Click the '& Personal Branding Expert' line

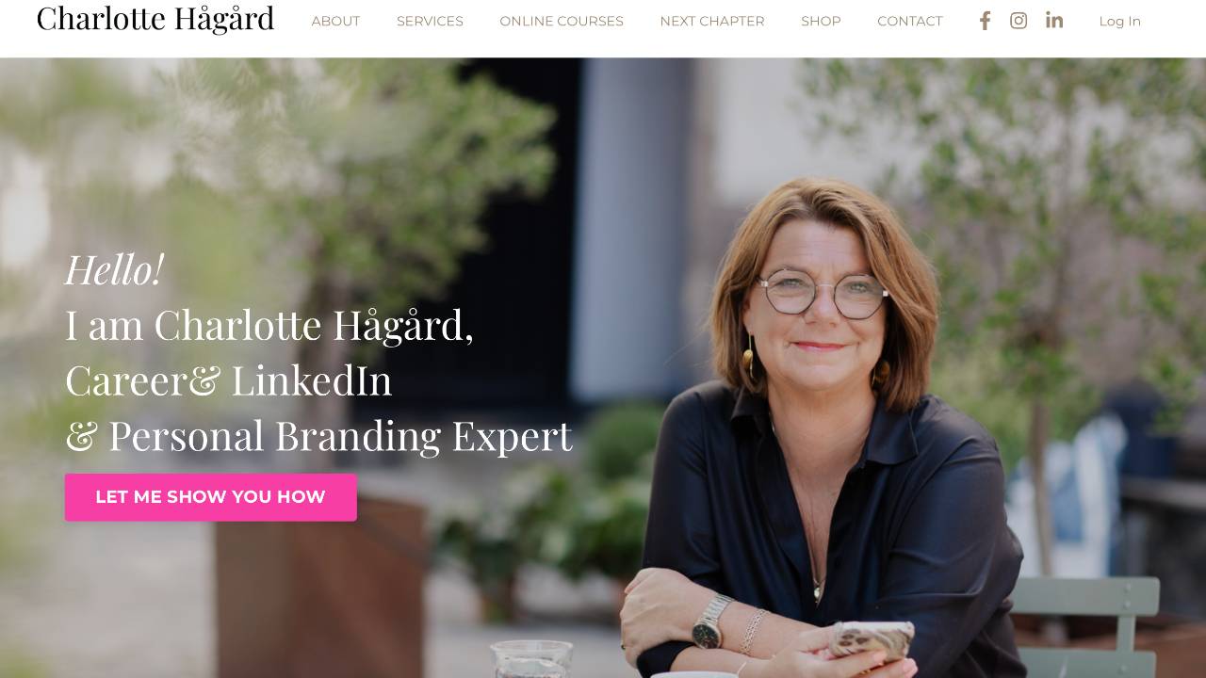coord(318,436)
